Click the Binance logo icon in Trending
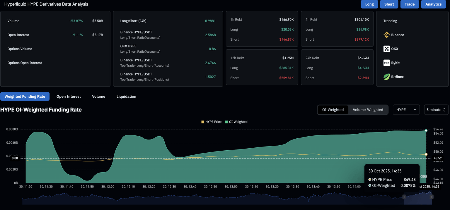450x210 pixels. (386, 35)
